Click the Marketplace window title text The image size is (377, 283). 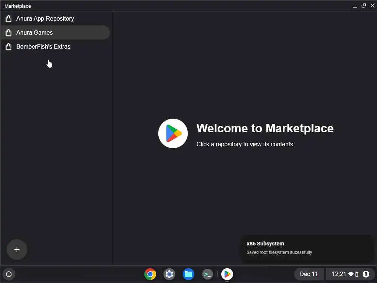(18, 6)
